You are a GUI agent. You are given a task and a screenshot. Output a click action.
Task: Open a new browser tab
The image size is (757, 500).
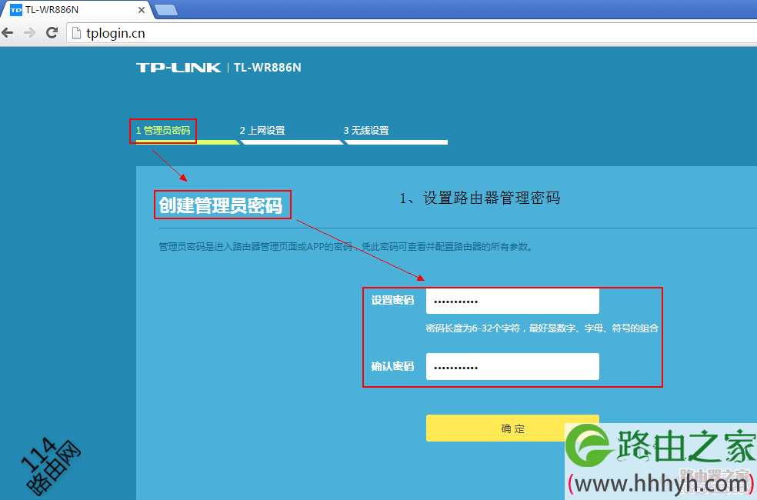point(167,10)
